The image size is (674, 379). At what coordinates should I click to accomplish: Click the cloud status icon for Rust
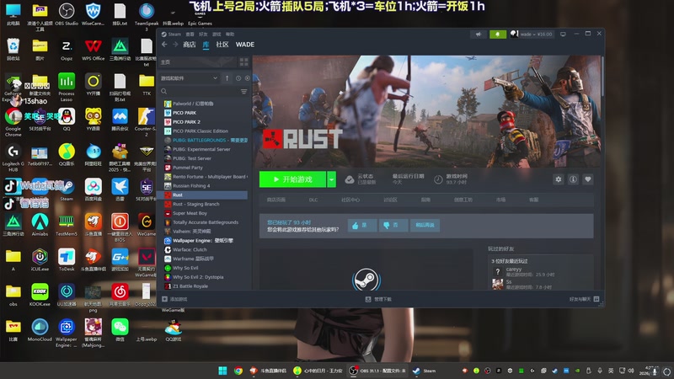(x=350, y=179)
